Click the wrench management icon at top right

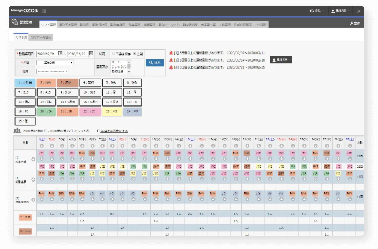352,24
